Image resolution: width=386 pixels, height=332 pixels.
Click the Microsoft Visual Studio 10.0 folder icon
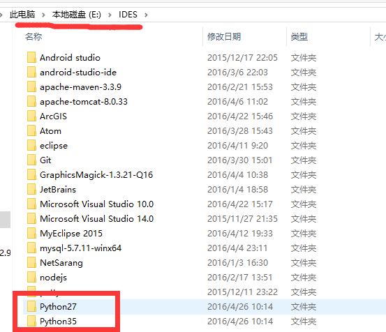31,204
